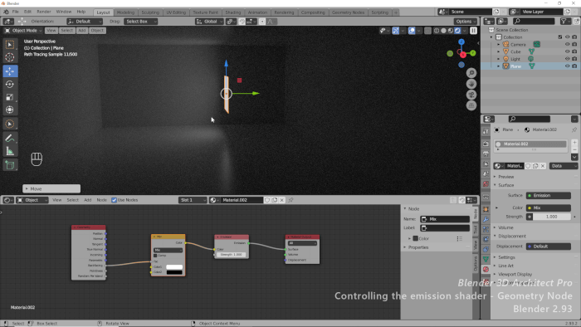Open the Surface Emission shader dropdown
This screenshot has height=327, width=581.
[549, 195]
